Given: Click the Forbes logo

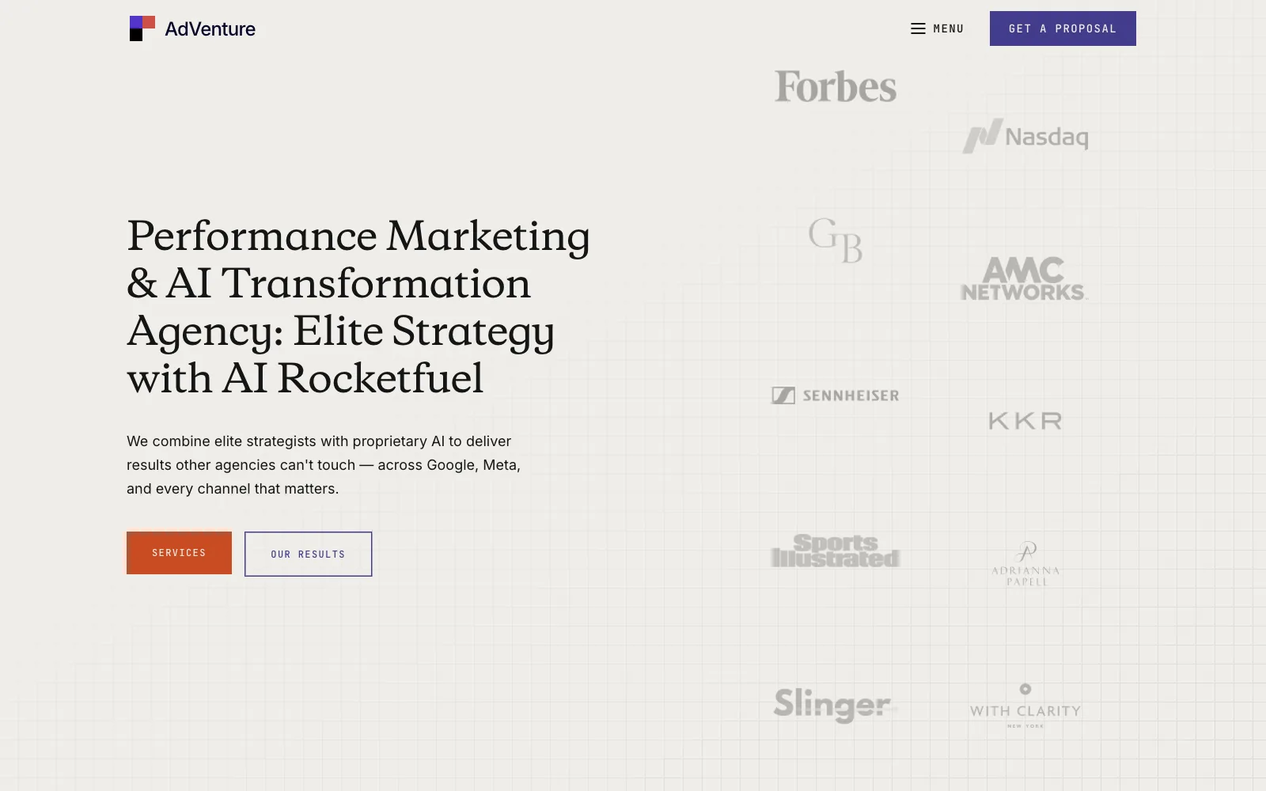Looking at the screenshot, I should click(x=836, y=87).
